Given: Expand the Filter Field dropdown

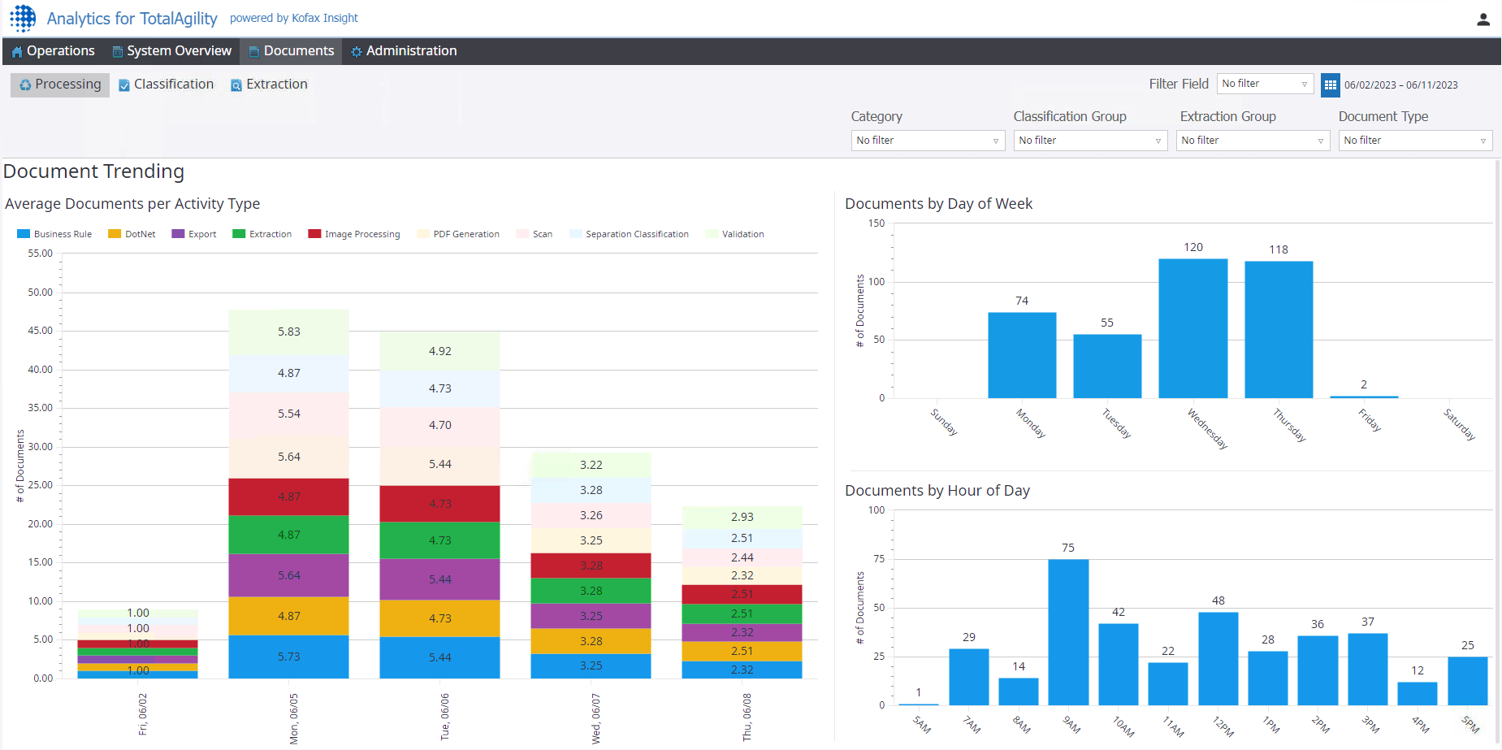Looking at the screenshot, I should tap(1265, 84).
